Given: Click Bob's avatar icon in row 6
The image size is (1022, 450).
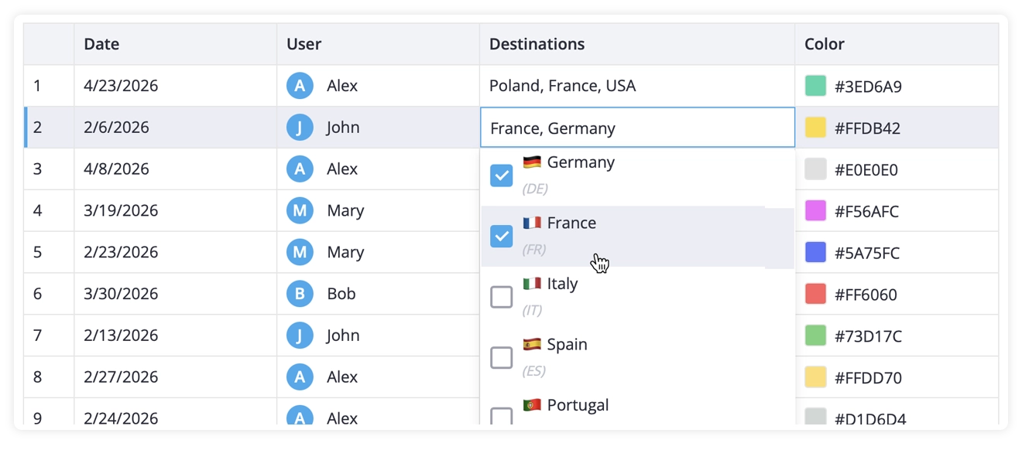Looking at the screenshot, I should point(300,293).
